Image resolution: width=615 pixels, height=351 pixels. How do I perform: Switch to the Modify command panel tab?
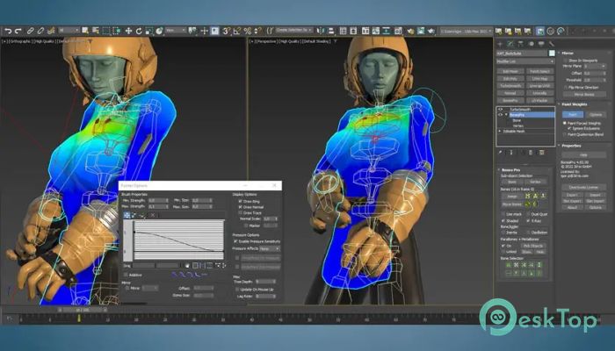[510, 44]
